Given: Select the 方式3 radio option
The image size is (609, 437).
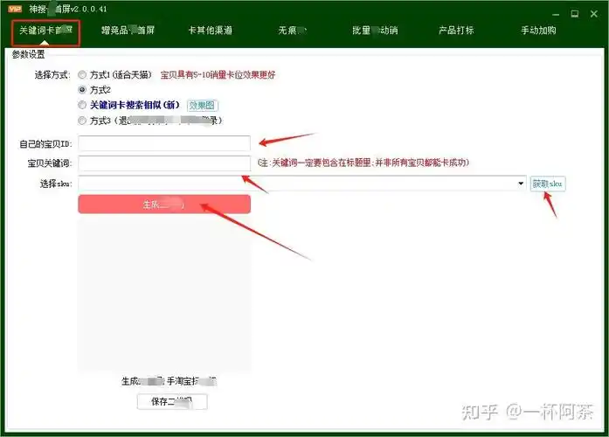Looking at the screenshot, I should coord(82,121).
